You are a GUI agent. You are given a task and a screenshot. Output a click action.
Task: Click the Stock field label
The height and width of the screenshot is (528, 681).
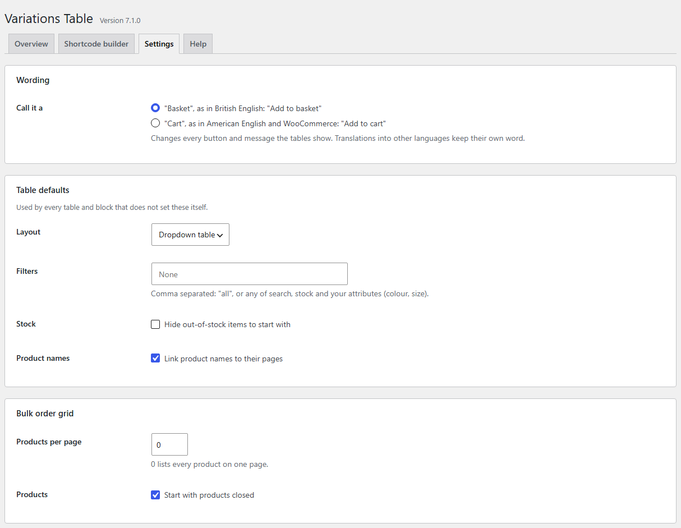pos(26,324)
